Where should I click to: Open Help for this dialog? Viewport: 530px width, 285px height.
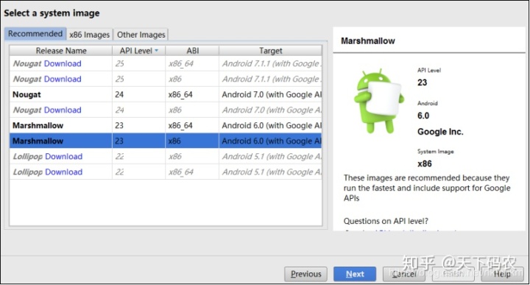(x=502, y=274)
